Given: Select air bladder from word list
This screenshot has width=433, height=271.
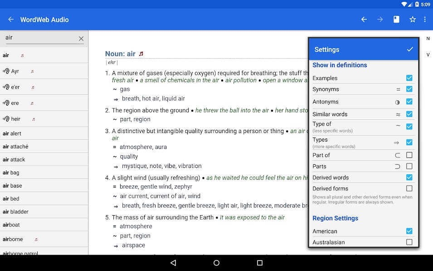Looking at the screenshot, I should point(44,212).
